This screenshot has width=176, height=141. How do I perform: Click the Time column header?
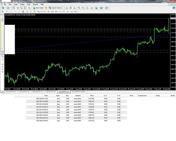[34, 96]
